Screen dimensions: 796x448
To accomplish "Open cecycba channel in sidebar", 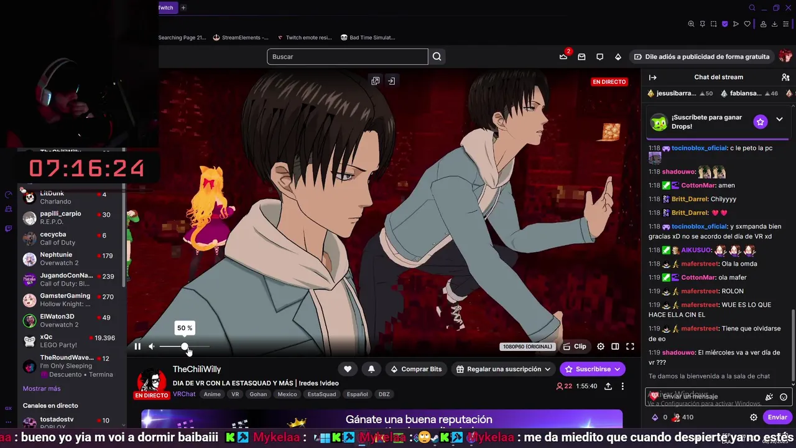I will tap(72, 238).
